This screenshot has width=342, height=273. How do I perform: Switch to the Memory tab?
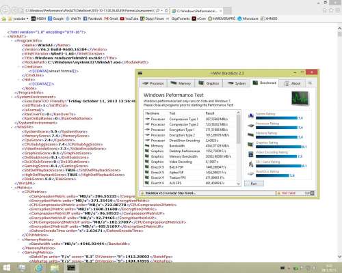[181, 83]
